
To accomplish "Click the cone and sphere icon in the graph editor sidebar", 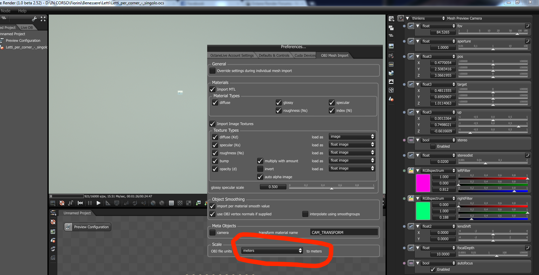I will tap(53, 240).
